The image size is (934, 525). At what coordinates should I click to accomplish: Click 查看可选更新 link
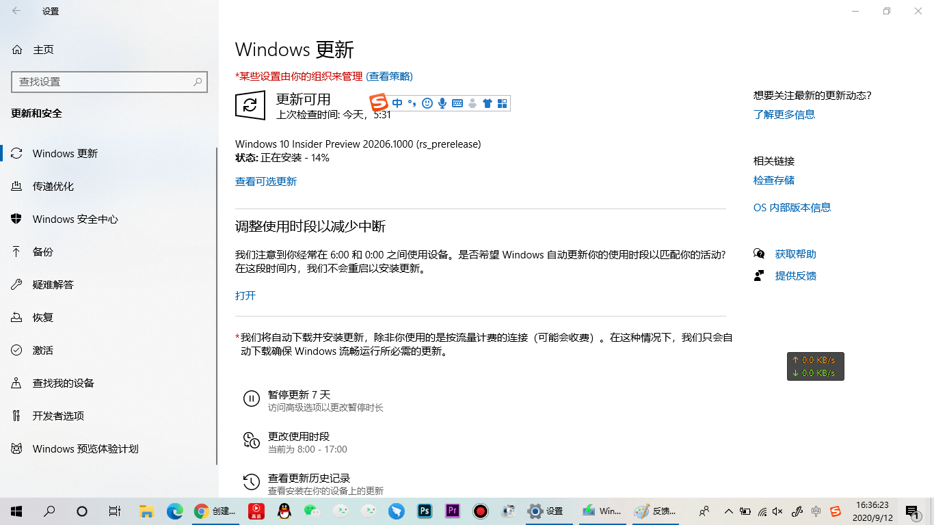point(266,181)
